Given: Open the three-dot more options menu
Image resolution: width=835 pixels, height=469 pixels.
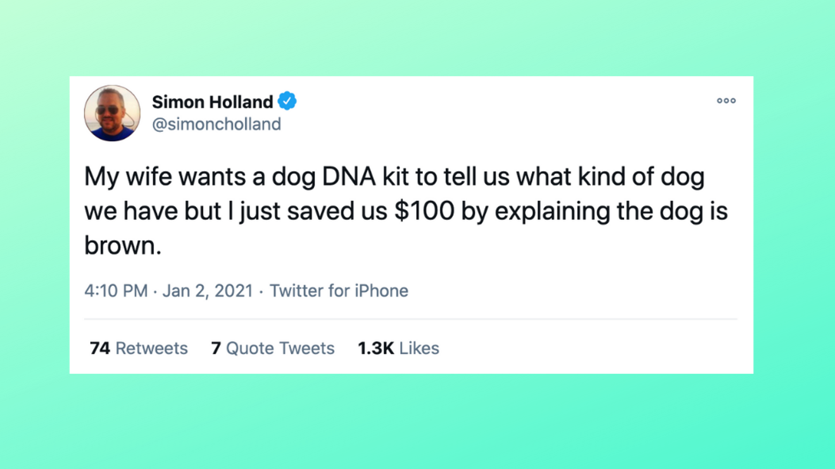Looking at the screenshot, I should click(x=726, y=101).
